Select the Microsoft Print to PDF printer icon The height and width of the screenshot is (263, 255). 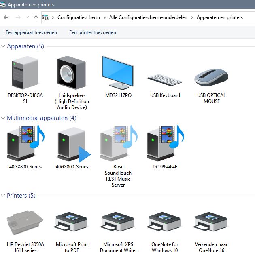(x=71, y=223)
